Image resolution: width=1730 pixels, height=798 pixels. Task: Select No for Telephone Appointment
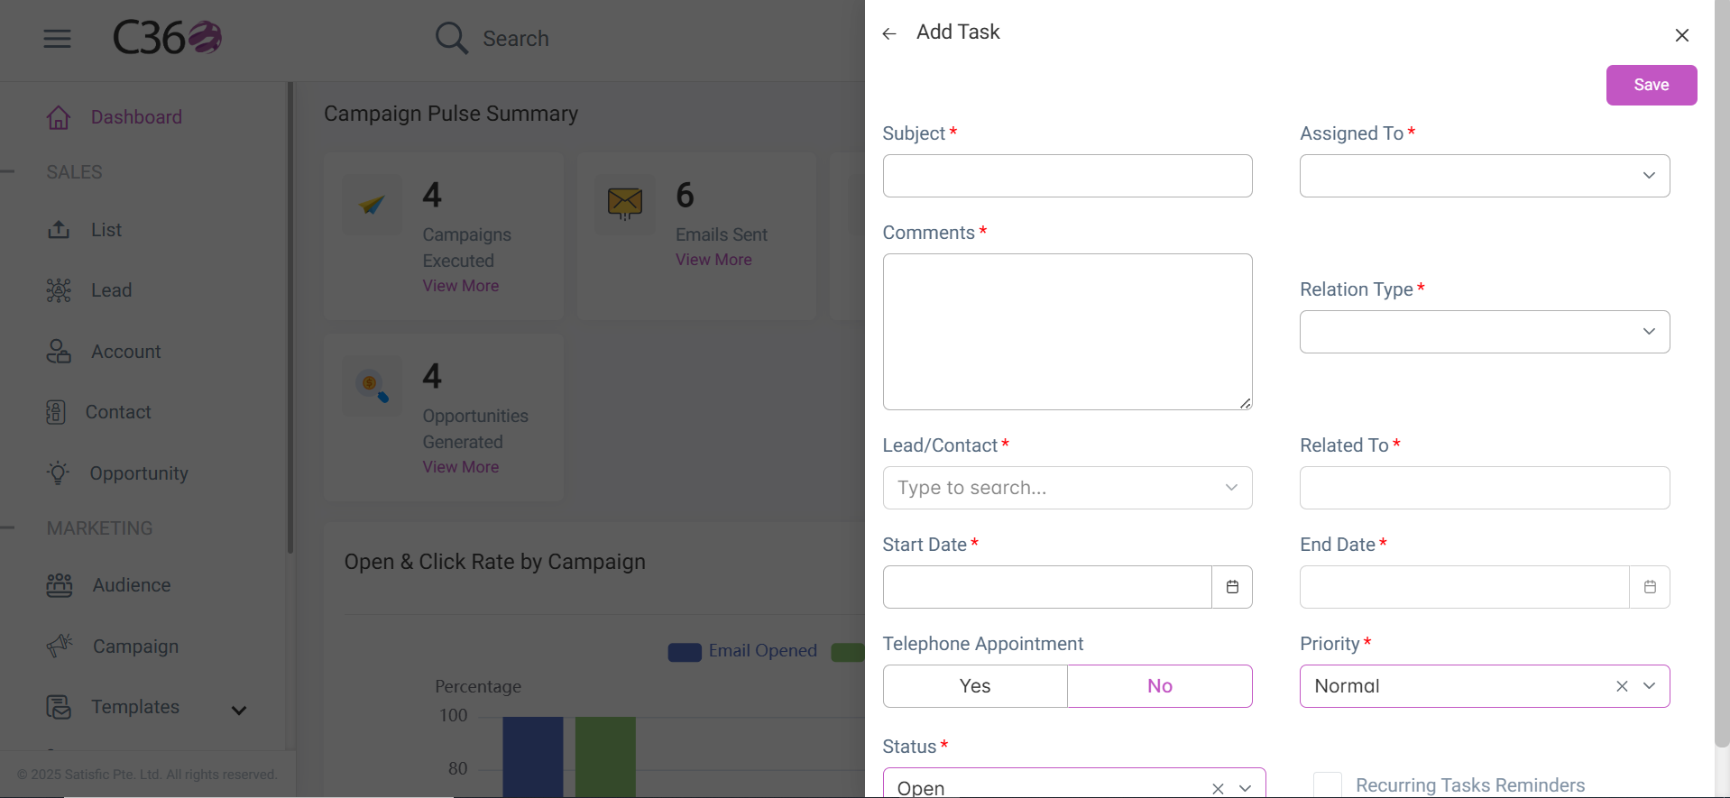tap(1160, 686)
